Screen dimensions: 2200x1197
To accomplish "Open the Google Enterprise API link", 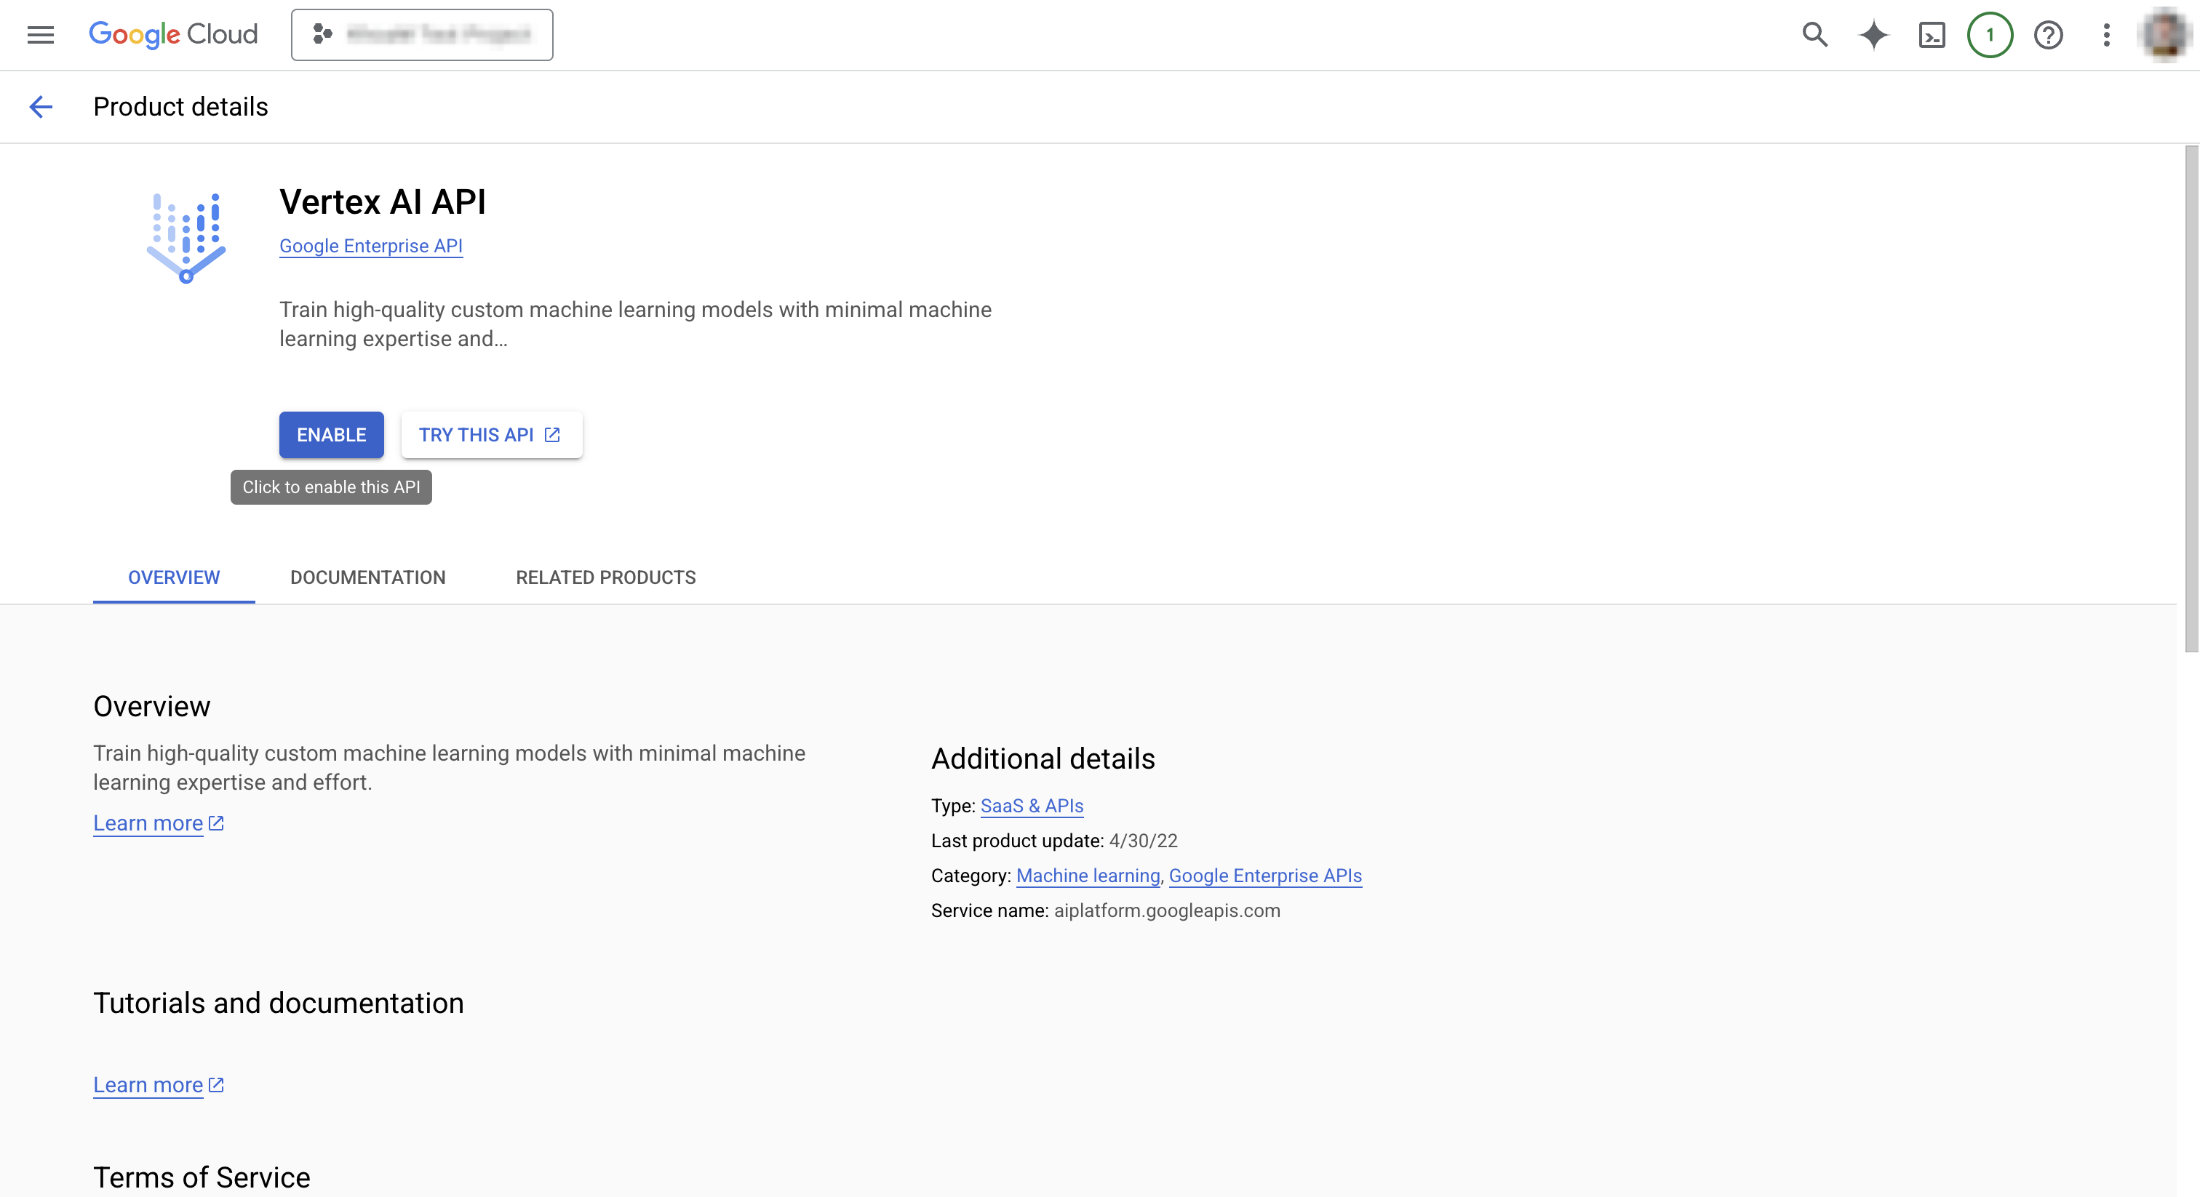I will coord(370,246).
